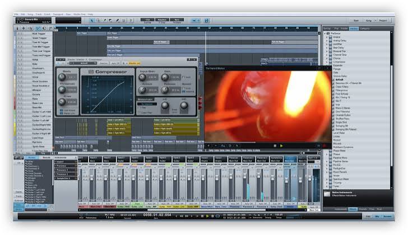Click the mixer horizontal scrollbar

(207, 210)
